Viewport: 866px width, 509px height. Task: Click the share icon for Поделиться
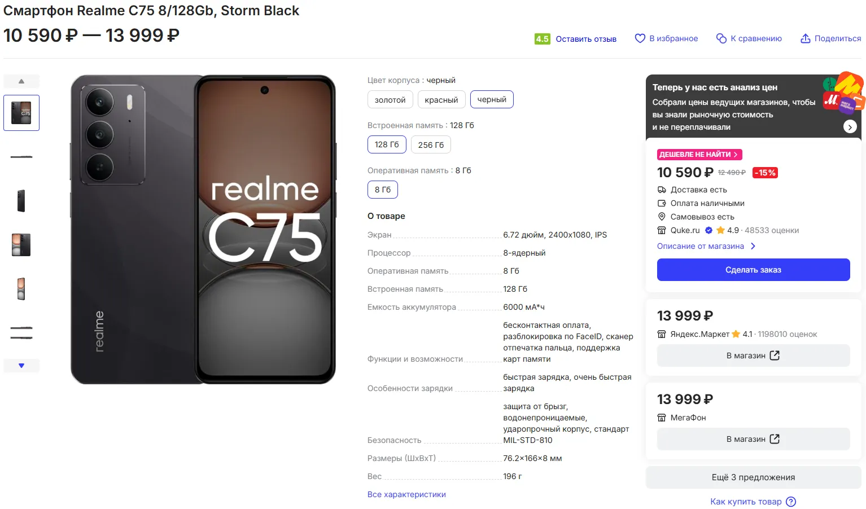[x=805, y=38]
